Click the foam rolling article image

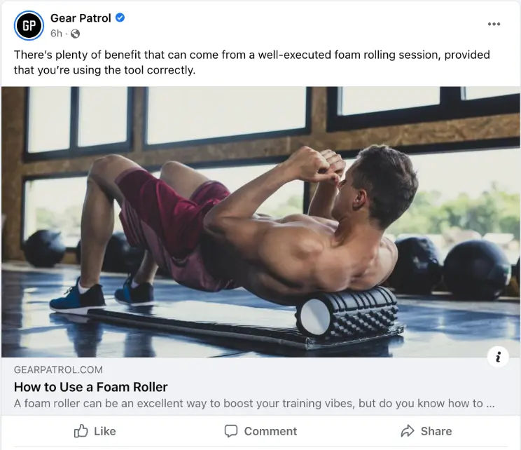click(260, 221)
